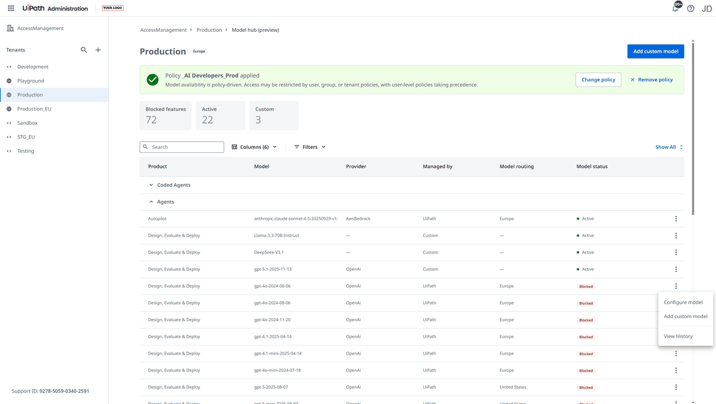Click the Active status of DeepSeek-V3.1

[585, 252]
